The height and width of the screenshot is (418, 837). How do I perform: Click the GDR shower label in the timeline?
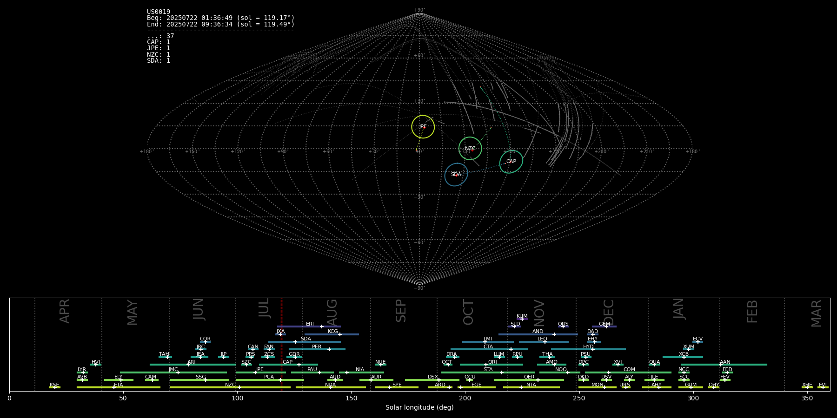294,354
